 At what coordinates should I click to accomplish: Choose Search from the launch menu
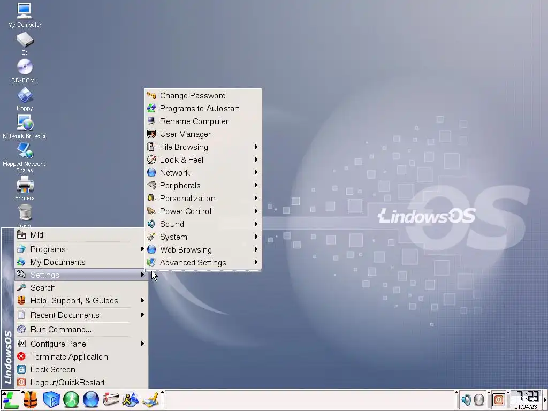(x=81, y=288)
